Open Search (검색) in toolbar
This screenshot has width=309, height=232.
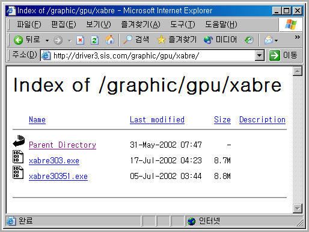click(x=136, y=39)
